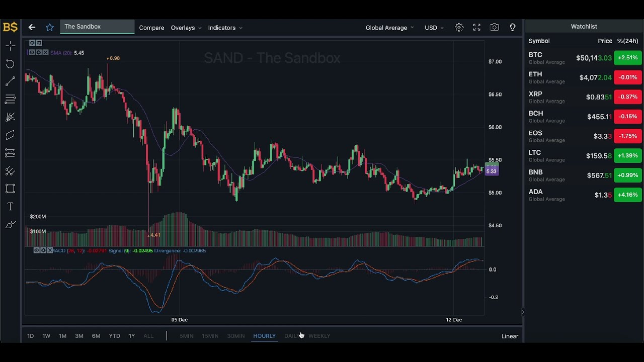Image resolution: width=644 pixels, height=362 pixels.
Task: Open XRP row in watchlist
Action: point(584,97)
